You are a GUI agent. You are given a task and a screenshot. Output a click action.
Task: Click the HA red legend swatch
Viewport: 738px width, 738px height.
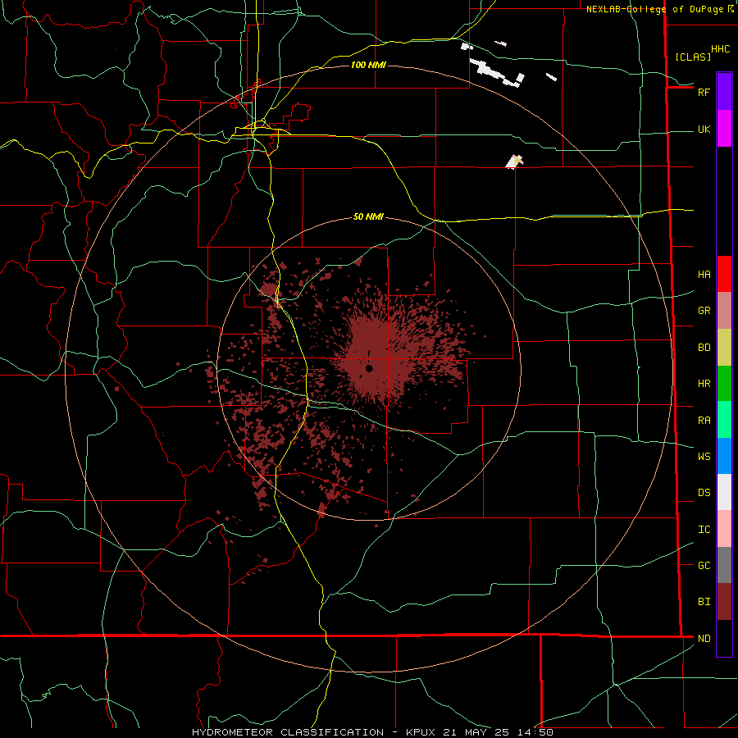724,274
